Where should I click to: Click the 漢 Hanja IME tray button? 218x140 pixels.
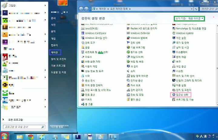coord(206,136)
